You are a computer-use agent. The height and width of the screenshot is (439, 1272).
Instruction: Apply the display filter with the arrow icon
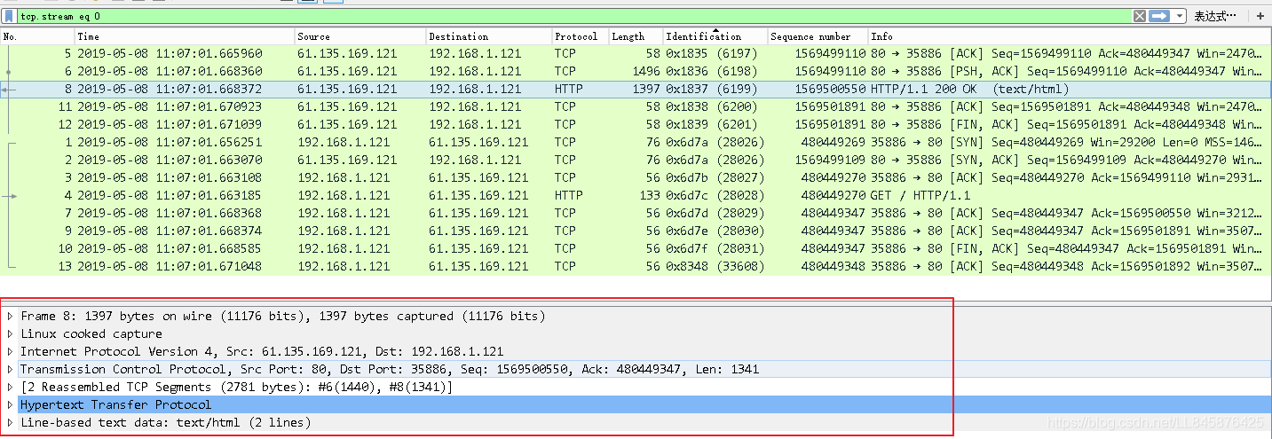point(1158,16)
